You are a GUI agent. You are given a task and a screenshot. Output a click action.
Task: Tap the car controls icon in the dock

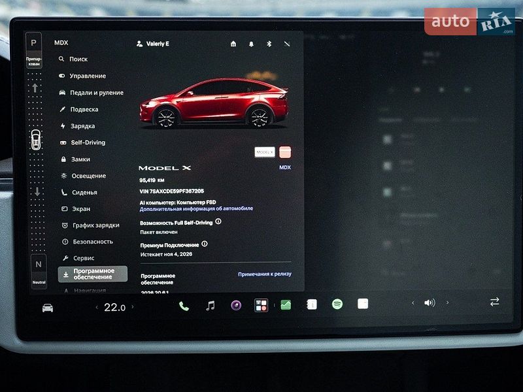pyautogui.click(x=48, y=308)
